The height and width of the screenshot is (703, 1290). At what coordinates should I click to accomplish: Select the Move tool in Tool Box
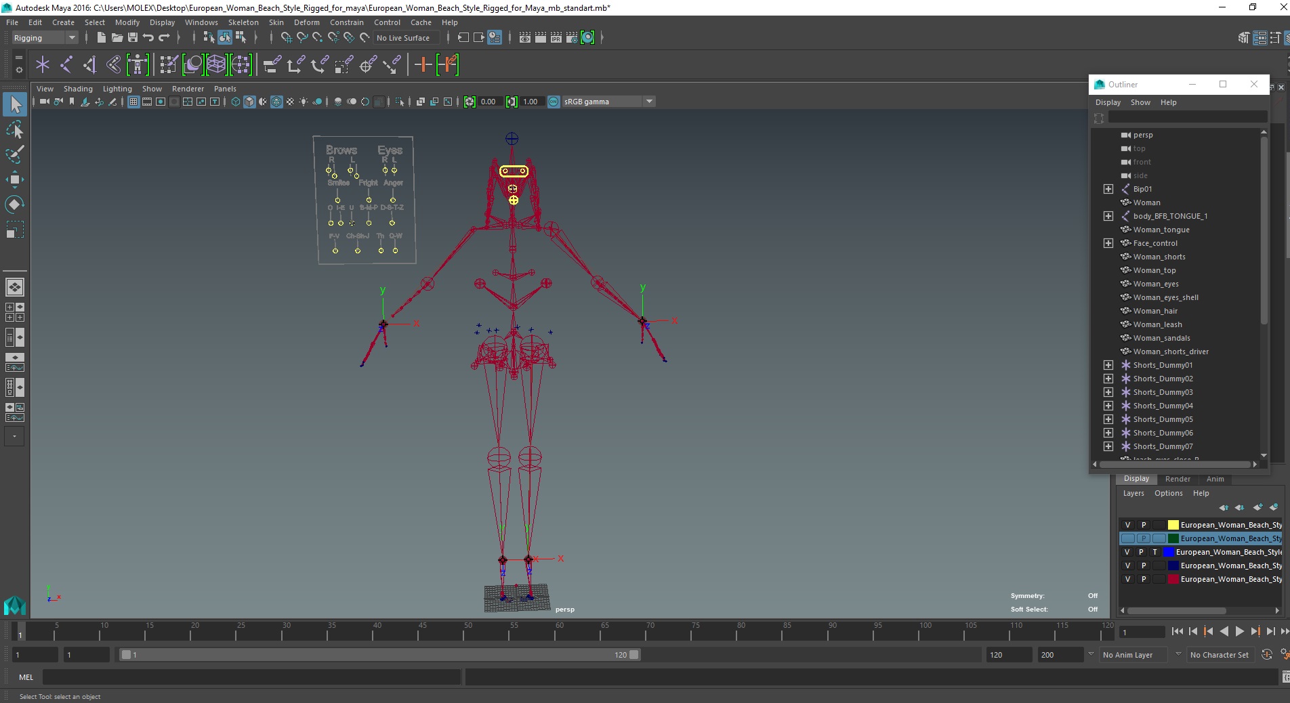(x=14, y=179)
